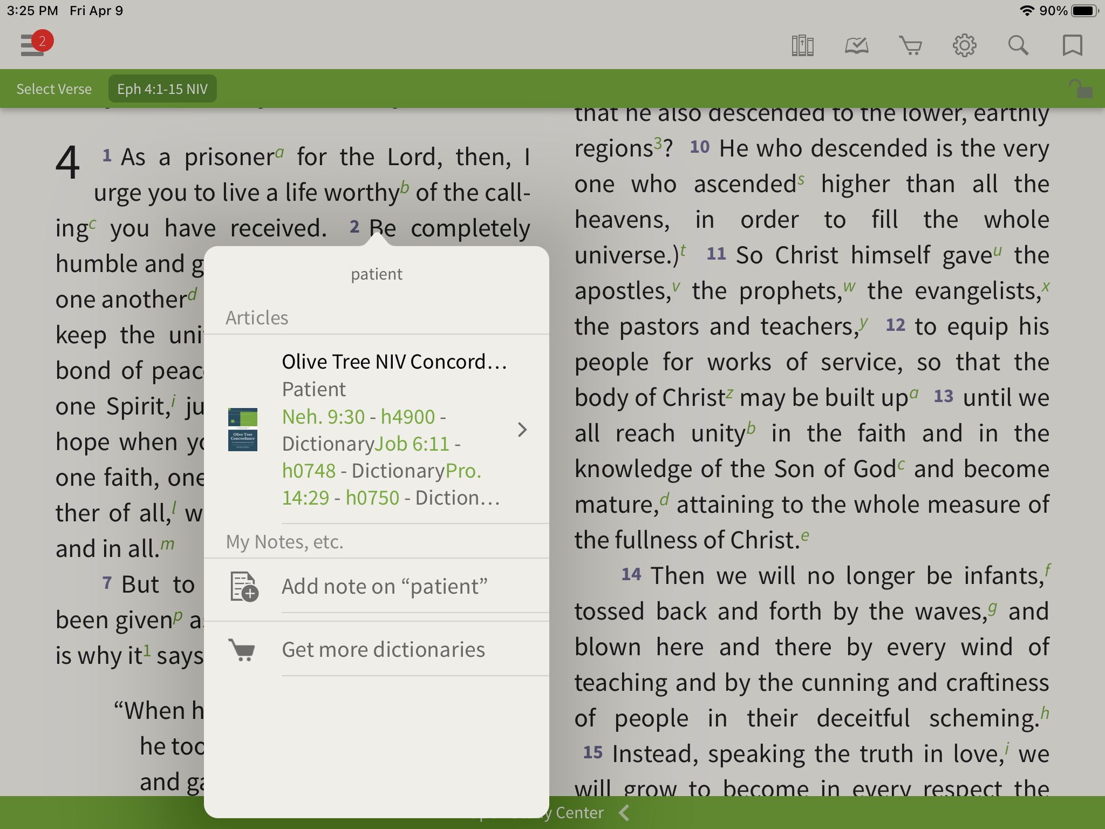This screenshot has width=1105, height=829.
Task: Open the reading plan icon
Action: pos(856,46)
